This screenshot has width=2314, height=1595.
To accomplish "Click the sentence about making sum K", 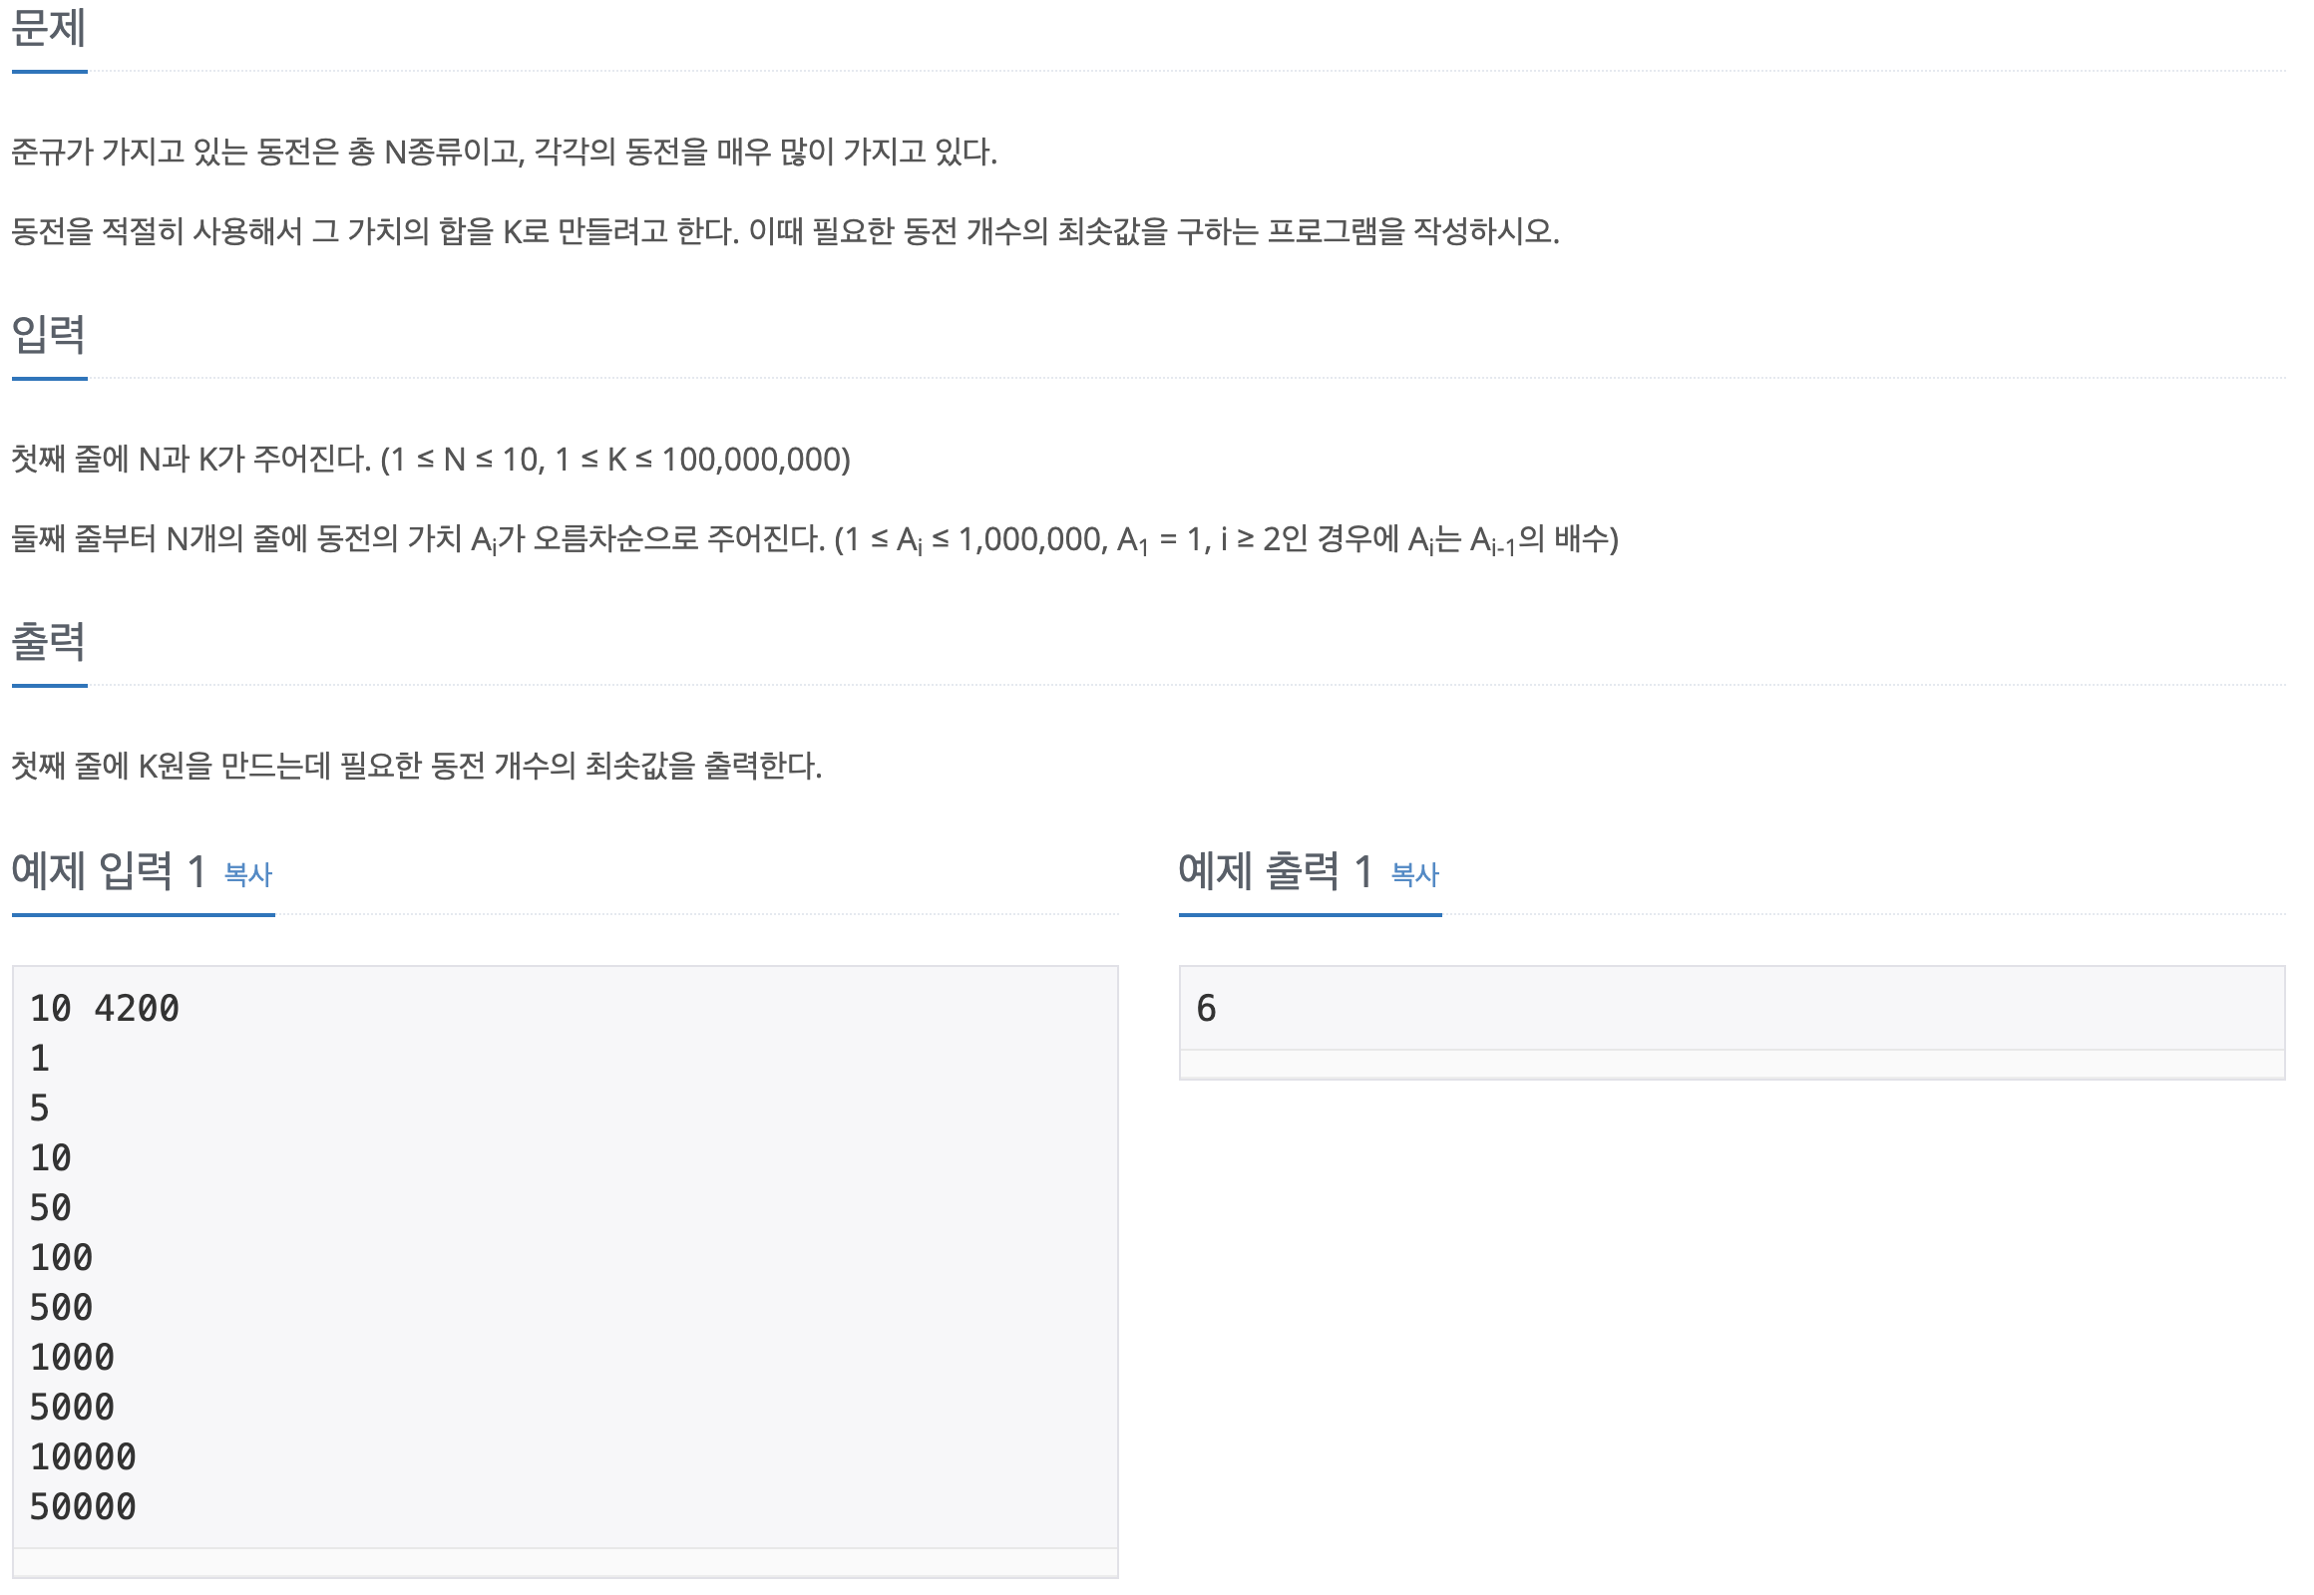I will click(785, 232).
